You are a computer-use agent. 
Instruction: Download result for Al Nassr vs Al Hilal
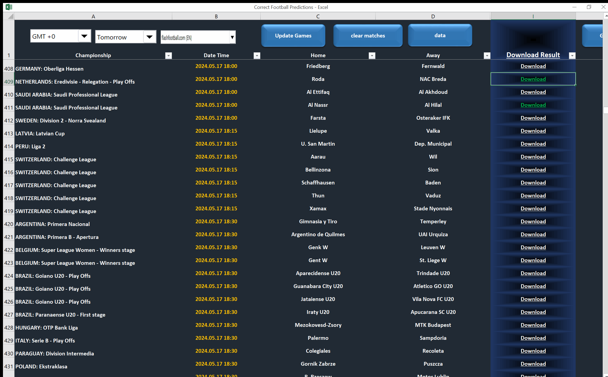tap(533, 105)
